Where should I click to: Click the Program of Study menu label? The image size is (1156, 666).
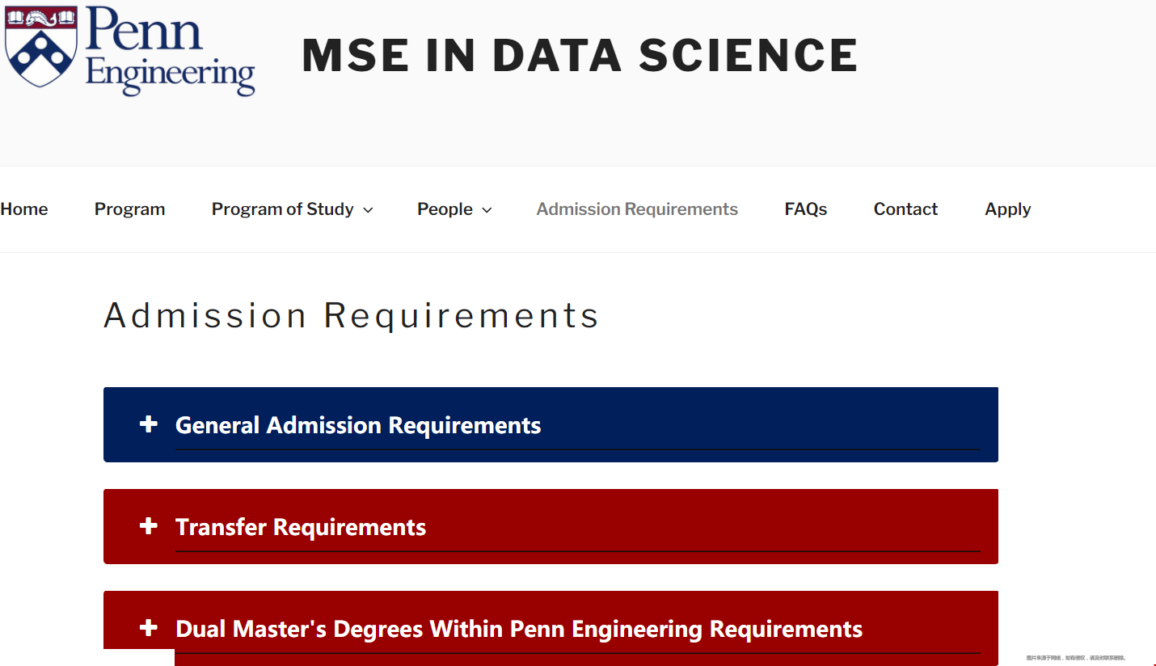(x=282, y=209)
